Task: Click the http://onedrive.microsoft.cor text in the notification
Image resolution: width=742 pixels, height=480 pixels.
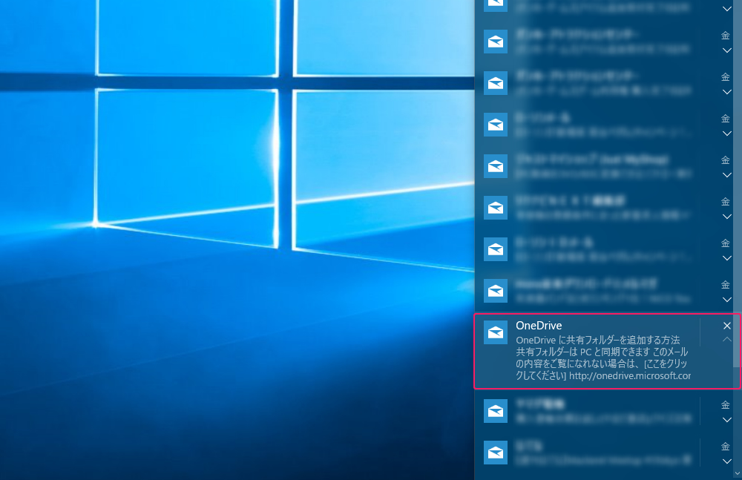Action: coord(630,376)
